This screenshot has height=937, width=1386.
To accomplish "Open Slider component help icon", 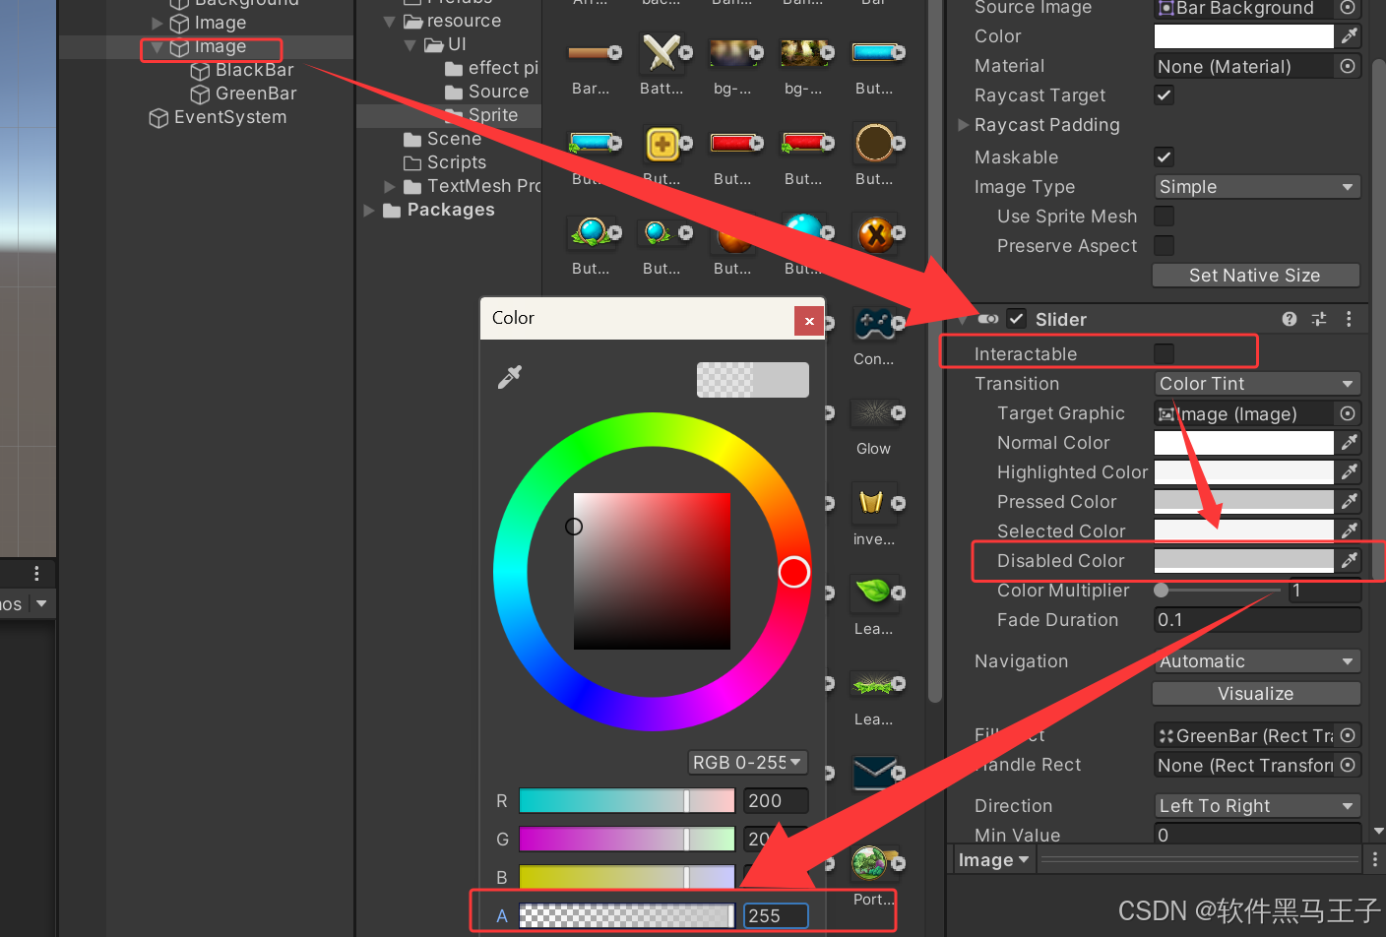I will pos(1290,319).
